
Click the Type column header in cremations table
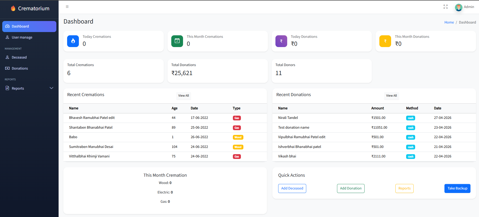(236, 108)
